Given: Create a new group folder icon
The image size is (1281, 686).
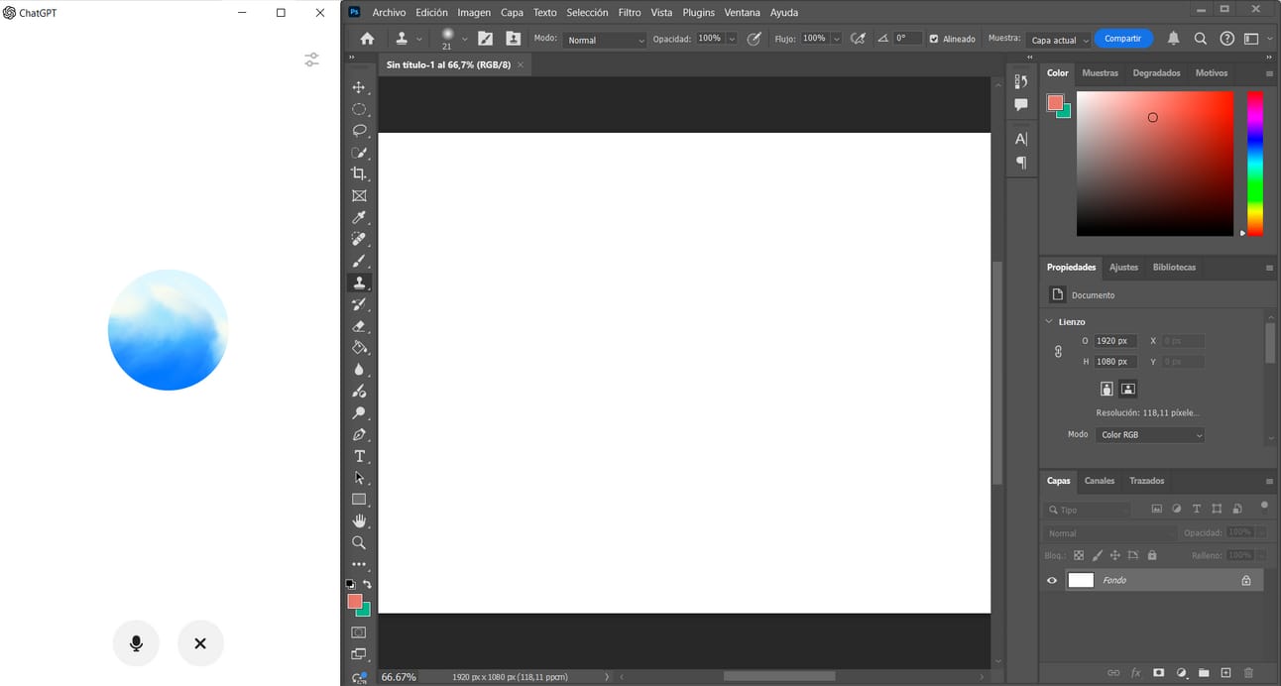Looking at the screenshot, I should pyautogui.click(x=1203, y=673).
